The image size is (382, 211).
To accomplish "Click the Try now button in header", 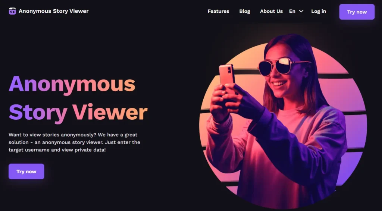I will [x=357, y=12].
